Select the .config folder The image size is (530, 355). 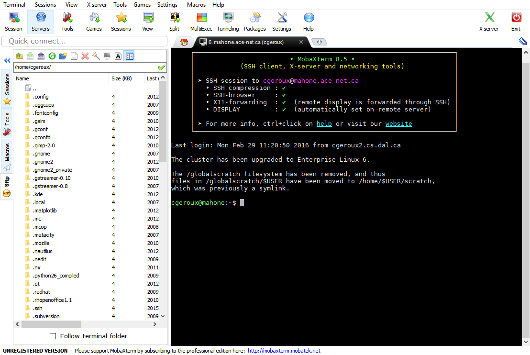point(41,97)
